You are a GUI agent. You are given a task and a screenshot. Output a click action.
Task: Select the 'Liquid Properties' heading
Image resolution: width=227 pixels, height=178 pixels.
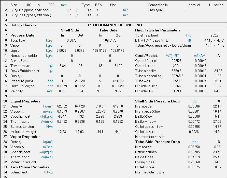25,101
